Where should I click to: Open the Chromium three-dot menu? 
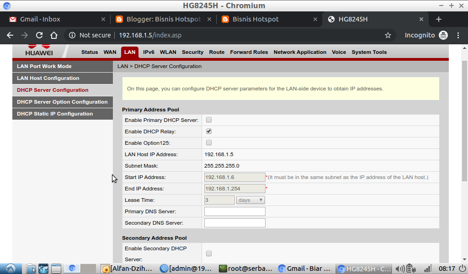[458, 35]
